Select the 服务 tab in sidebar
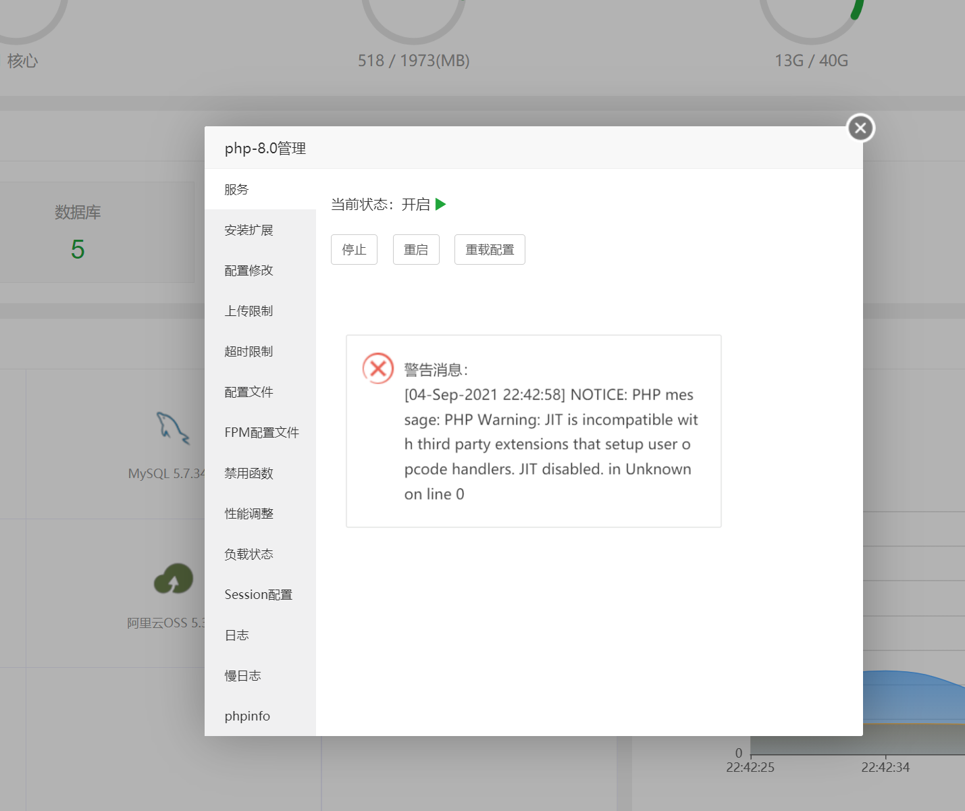Screen dimensions: 965x811 click(260, 189)
